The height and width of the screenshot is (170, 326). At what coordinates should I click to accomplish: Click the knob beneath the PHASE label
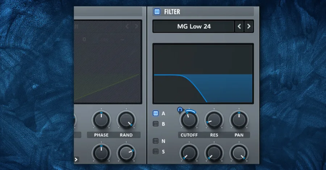101,153
